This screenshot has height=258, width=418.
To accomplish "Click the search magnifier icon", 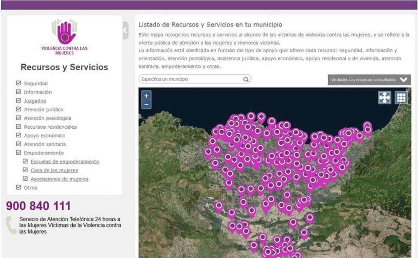I will [x=246, y=79].
